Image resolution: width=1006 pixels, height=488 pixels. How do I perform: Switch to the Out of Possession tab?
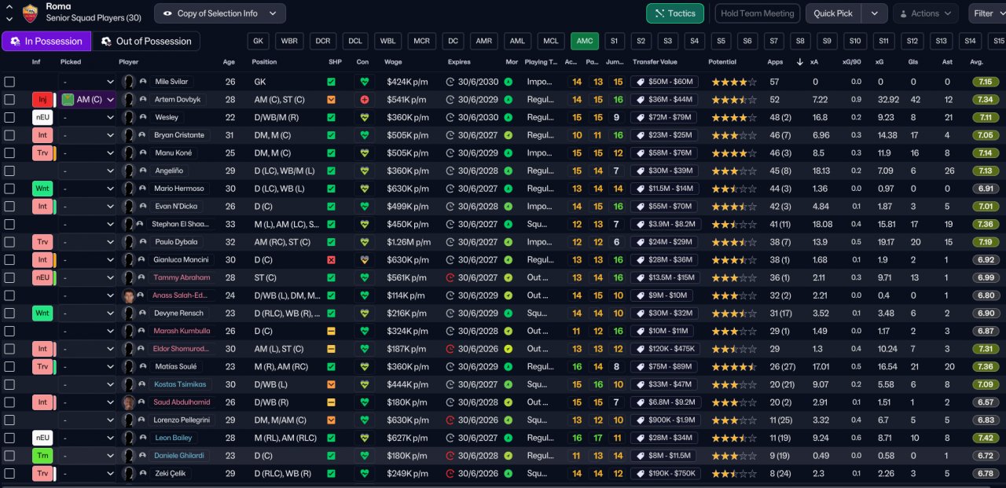(x=146, y=41)
